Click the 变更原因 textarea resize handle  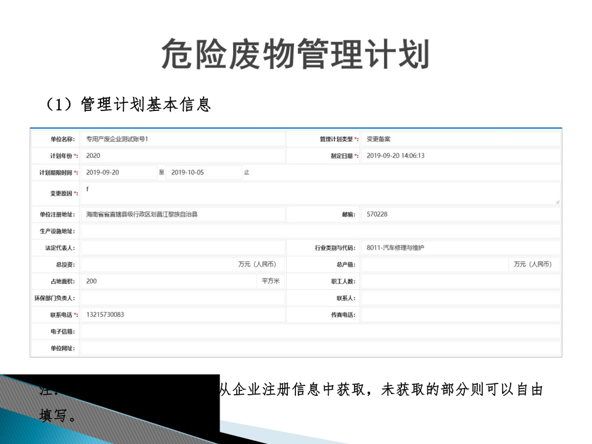click(557, 202)
